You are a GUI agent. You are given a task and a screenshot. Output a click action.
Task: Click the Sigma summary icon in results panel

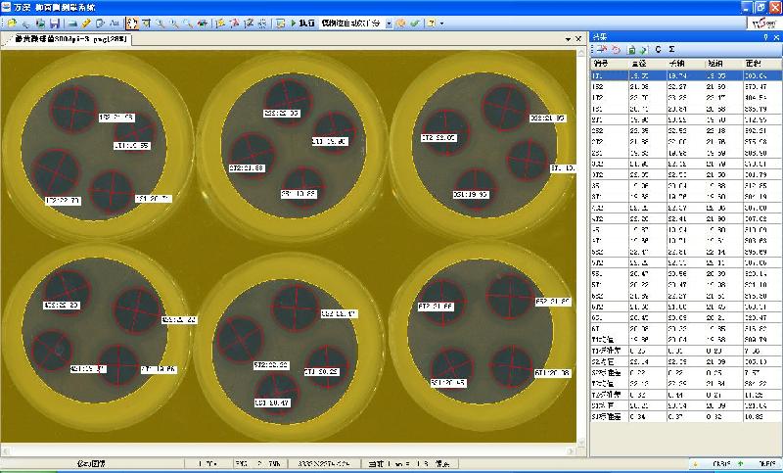[x=670, y=49]
